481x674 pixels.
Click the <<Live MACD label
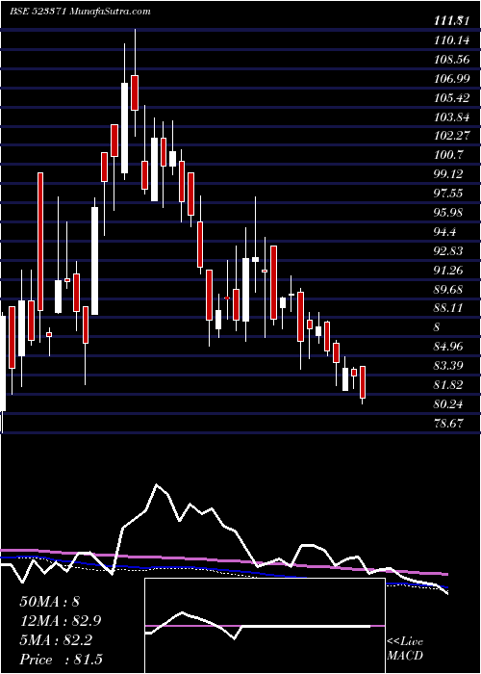(405, 649)
